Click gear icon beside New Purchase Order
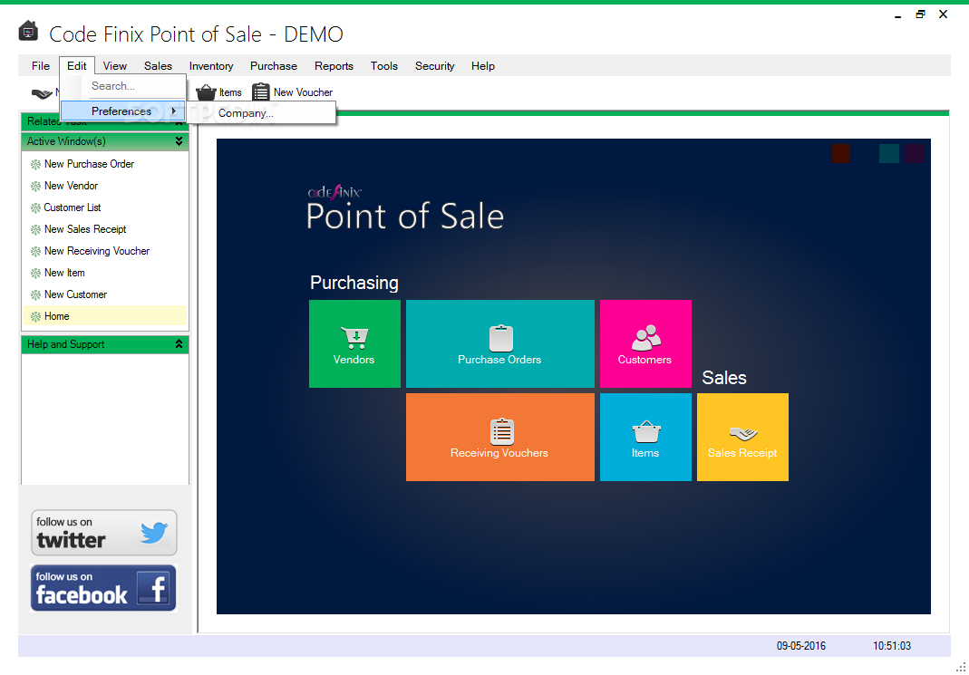969x675 pixels. tap(36, 164)
